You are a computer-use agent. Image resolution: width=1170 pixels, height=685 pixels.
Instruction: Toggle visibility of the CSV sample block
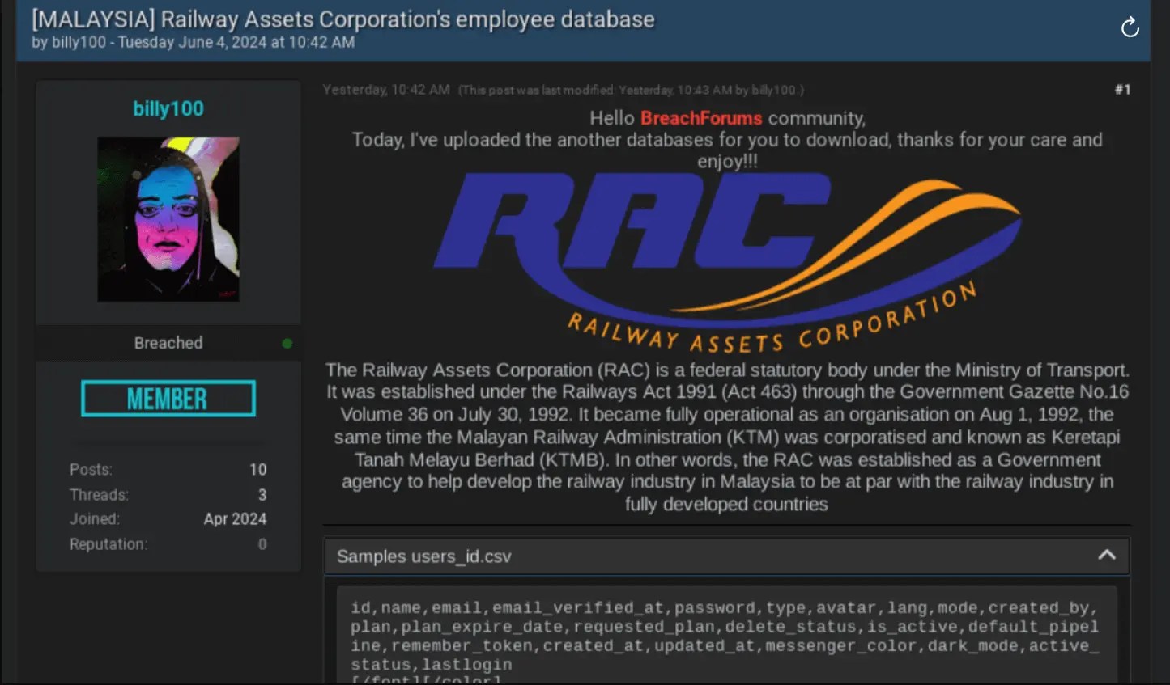[x=1108, y=556]
